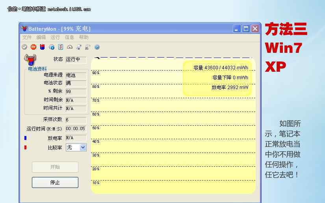Open the 运行 menu
Image resolution: width=325 pixels, height=203 pixels.
click(x=55, y=37)
